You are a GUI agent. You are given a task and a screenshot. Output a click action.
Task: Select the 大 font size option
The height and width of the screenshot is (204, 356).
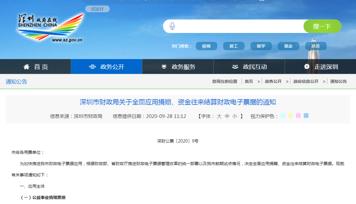[220, 116]
